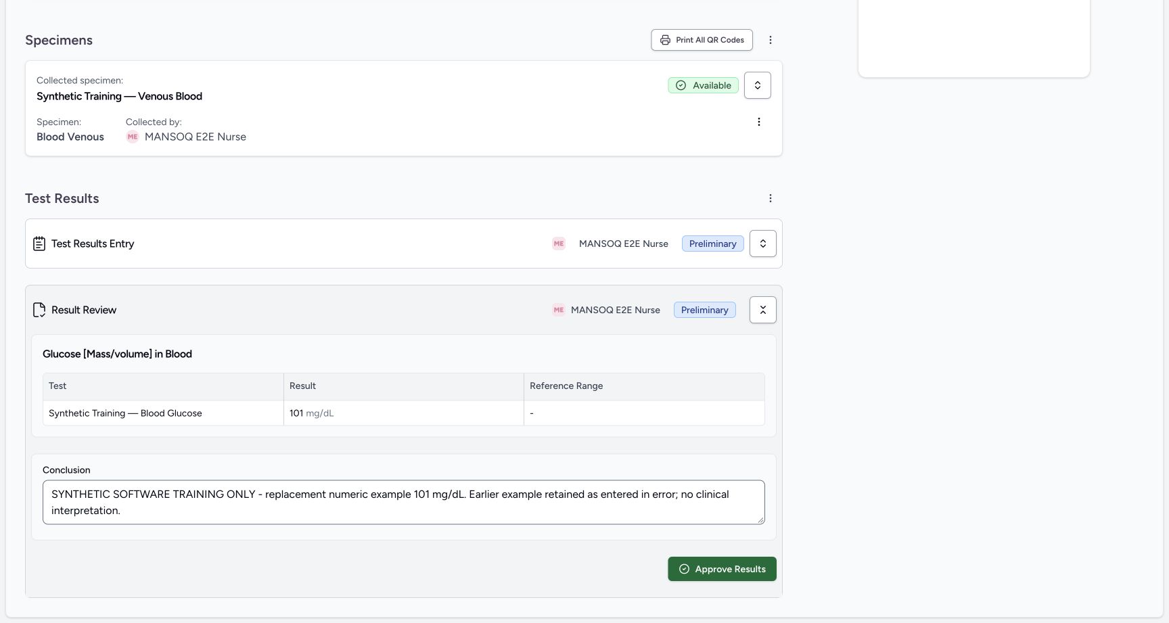The height and width of the screenshot is (623, 1169).
Task: Click the '101 mg/dL' result cell
Action: (x=404, y=413)
